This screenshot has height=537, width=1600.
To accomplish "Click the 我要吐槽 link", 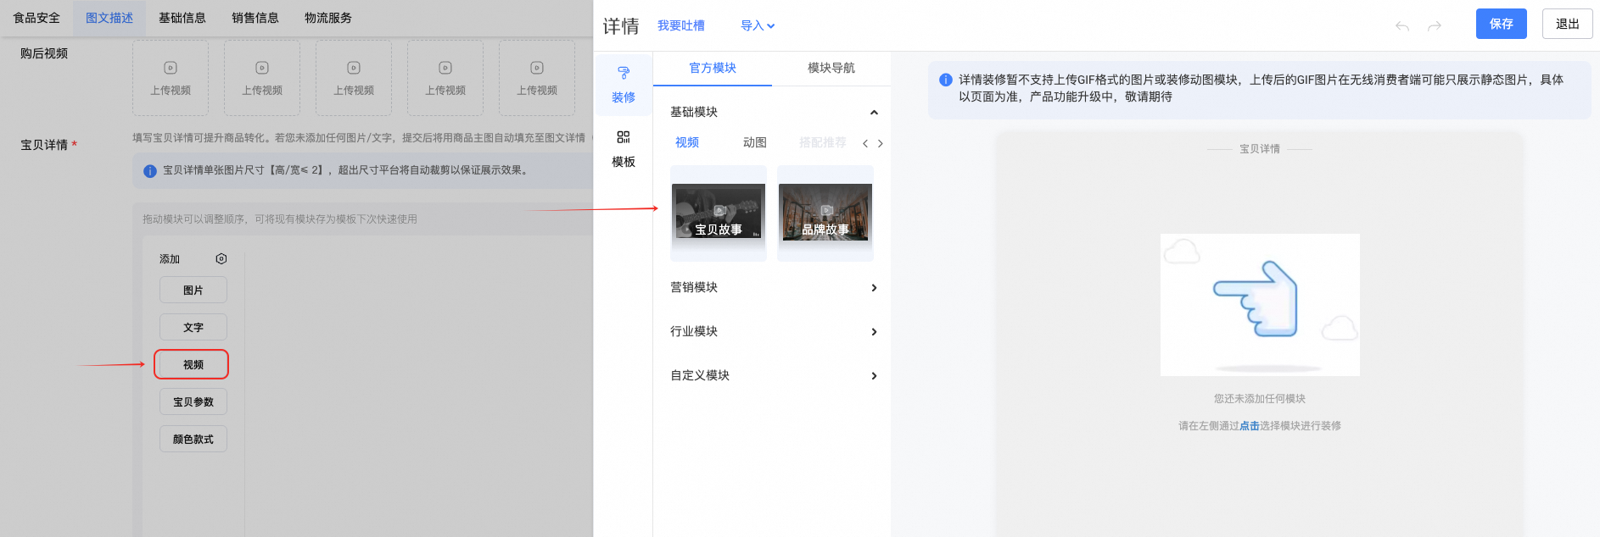I will 681,26.
